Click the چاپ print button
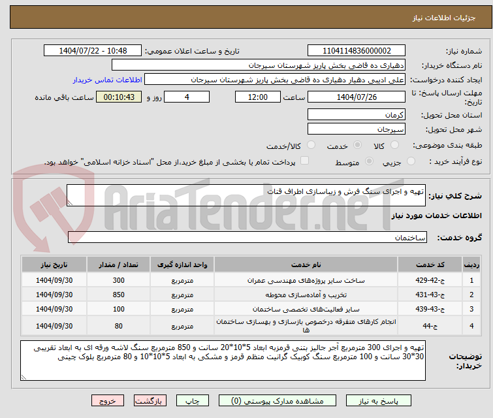This screenshot has height=418, width=493. coord(193,401)
